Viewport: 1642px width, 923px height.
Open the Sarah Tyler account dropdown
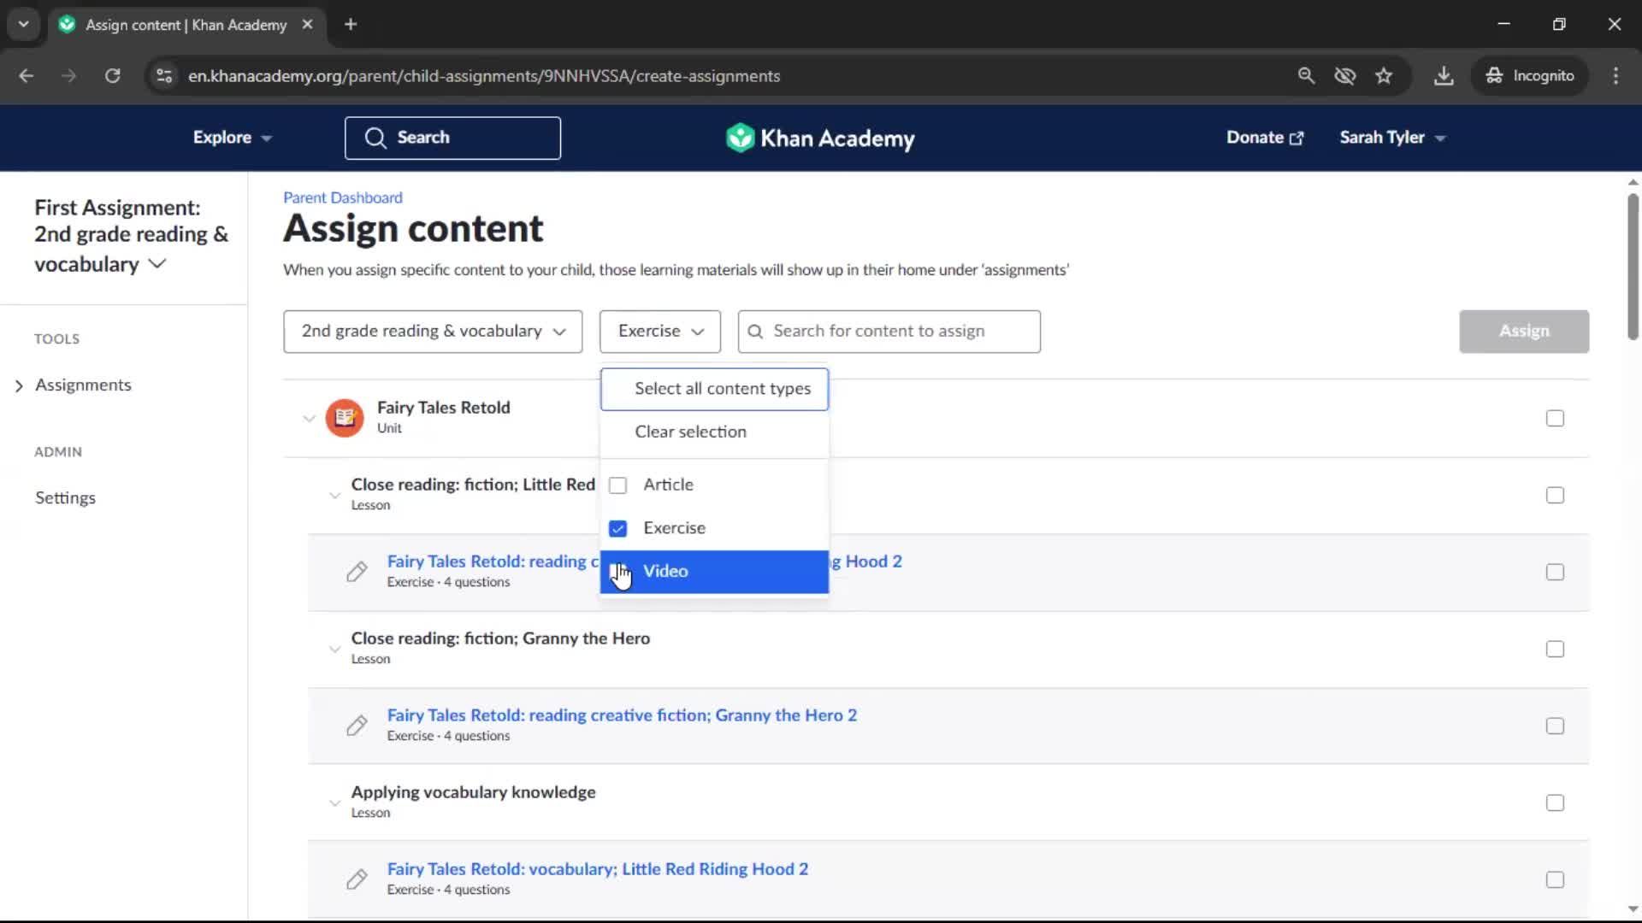tap(1392, 138)
